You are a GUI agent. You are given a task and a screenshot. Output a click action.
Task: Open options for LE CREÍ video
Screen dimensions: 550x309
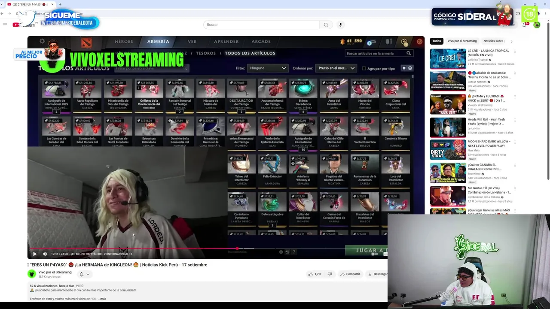[515, 51]
